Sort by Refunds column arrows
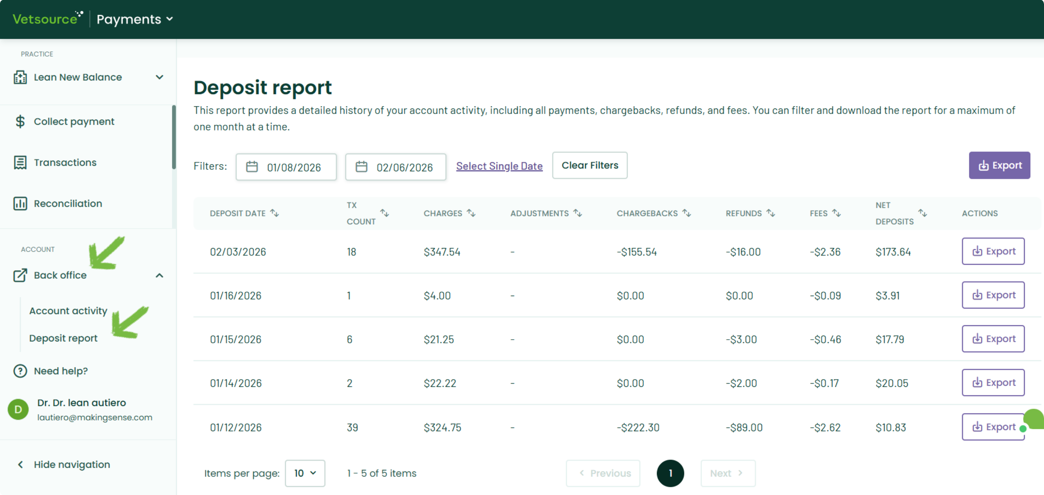The image size is (1044, 495). (771, 213)
